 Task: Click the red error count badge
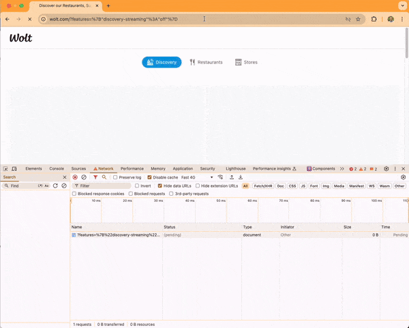353,169
